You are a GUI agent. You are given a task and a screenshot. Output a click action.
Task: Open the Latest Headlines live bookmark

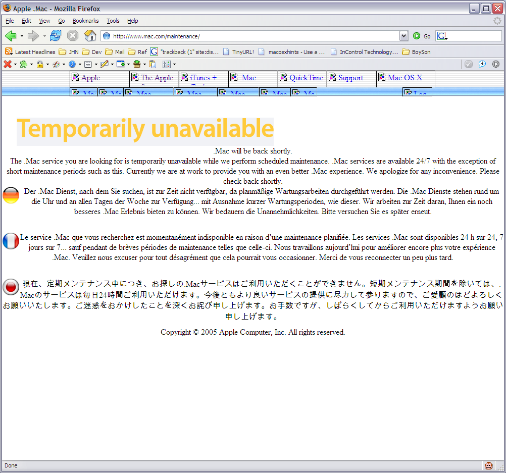(30, 52)
